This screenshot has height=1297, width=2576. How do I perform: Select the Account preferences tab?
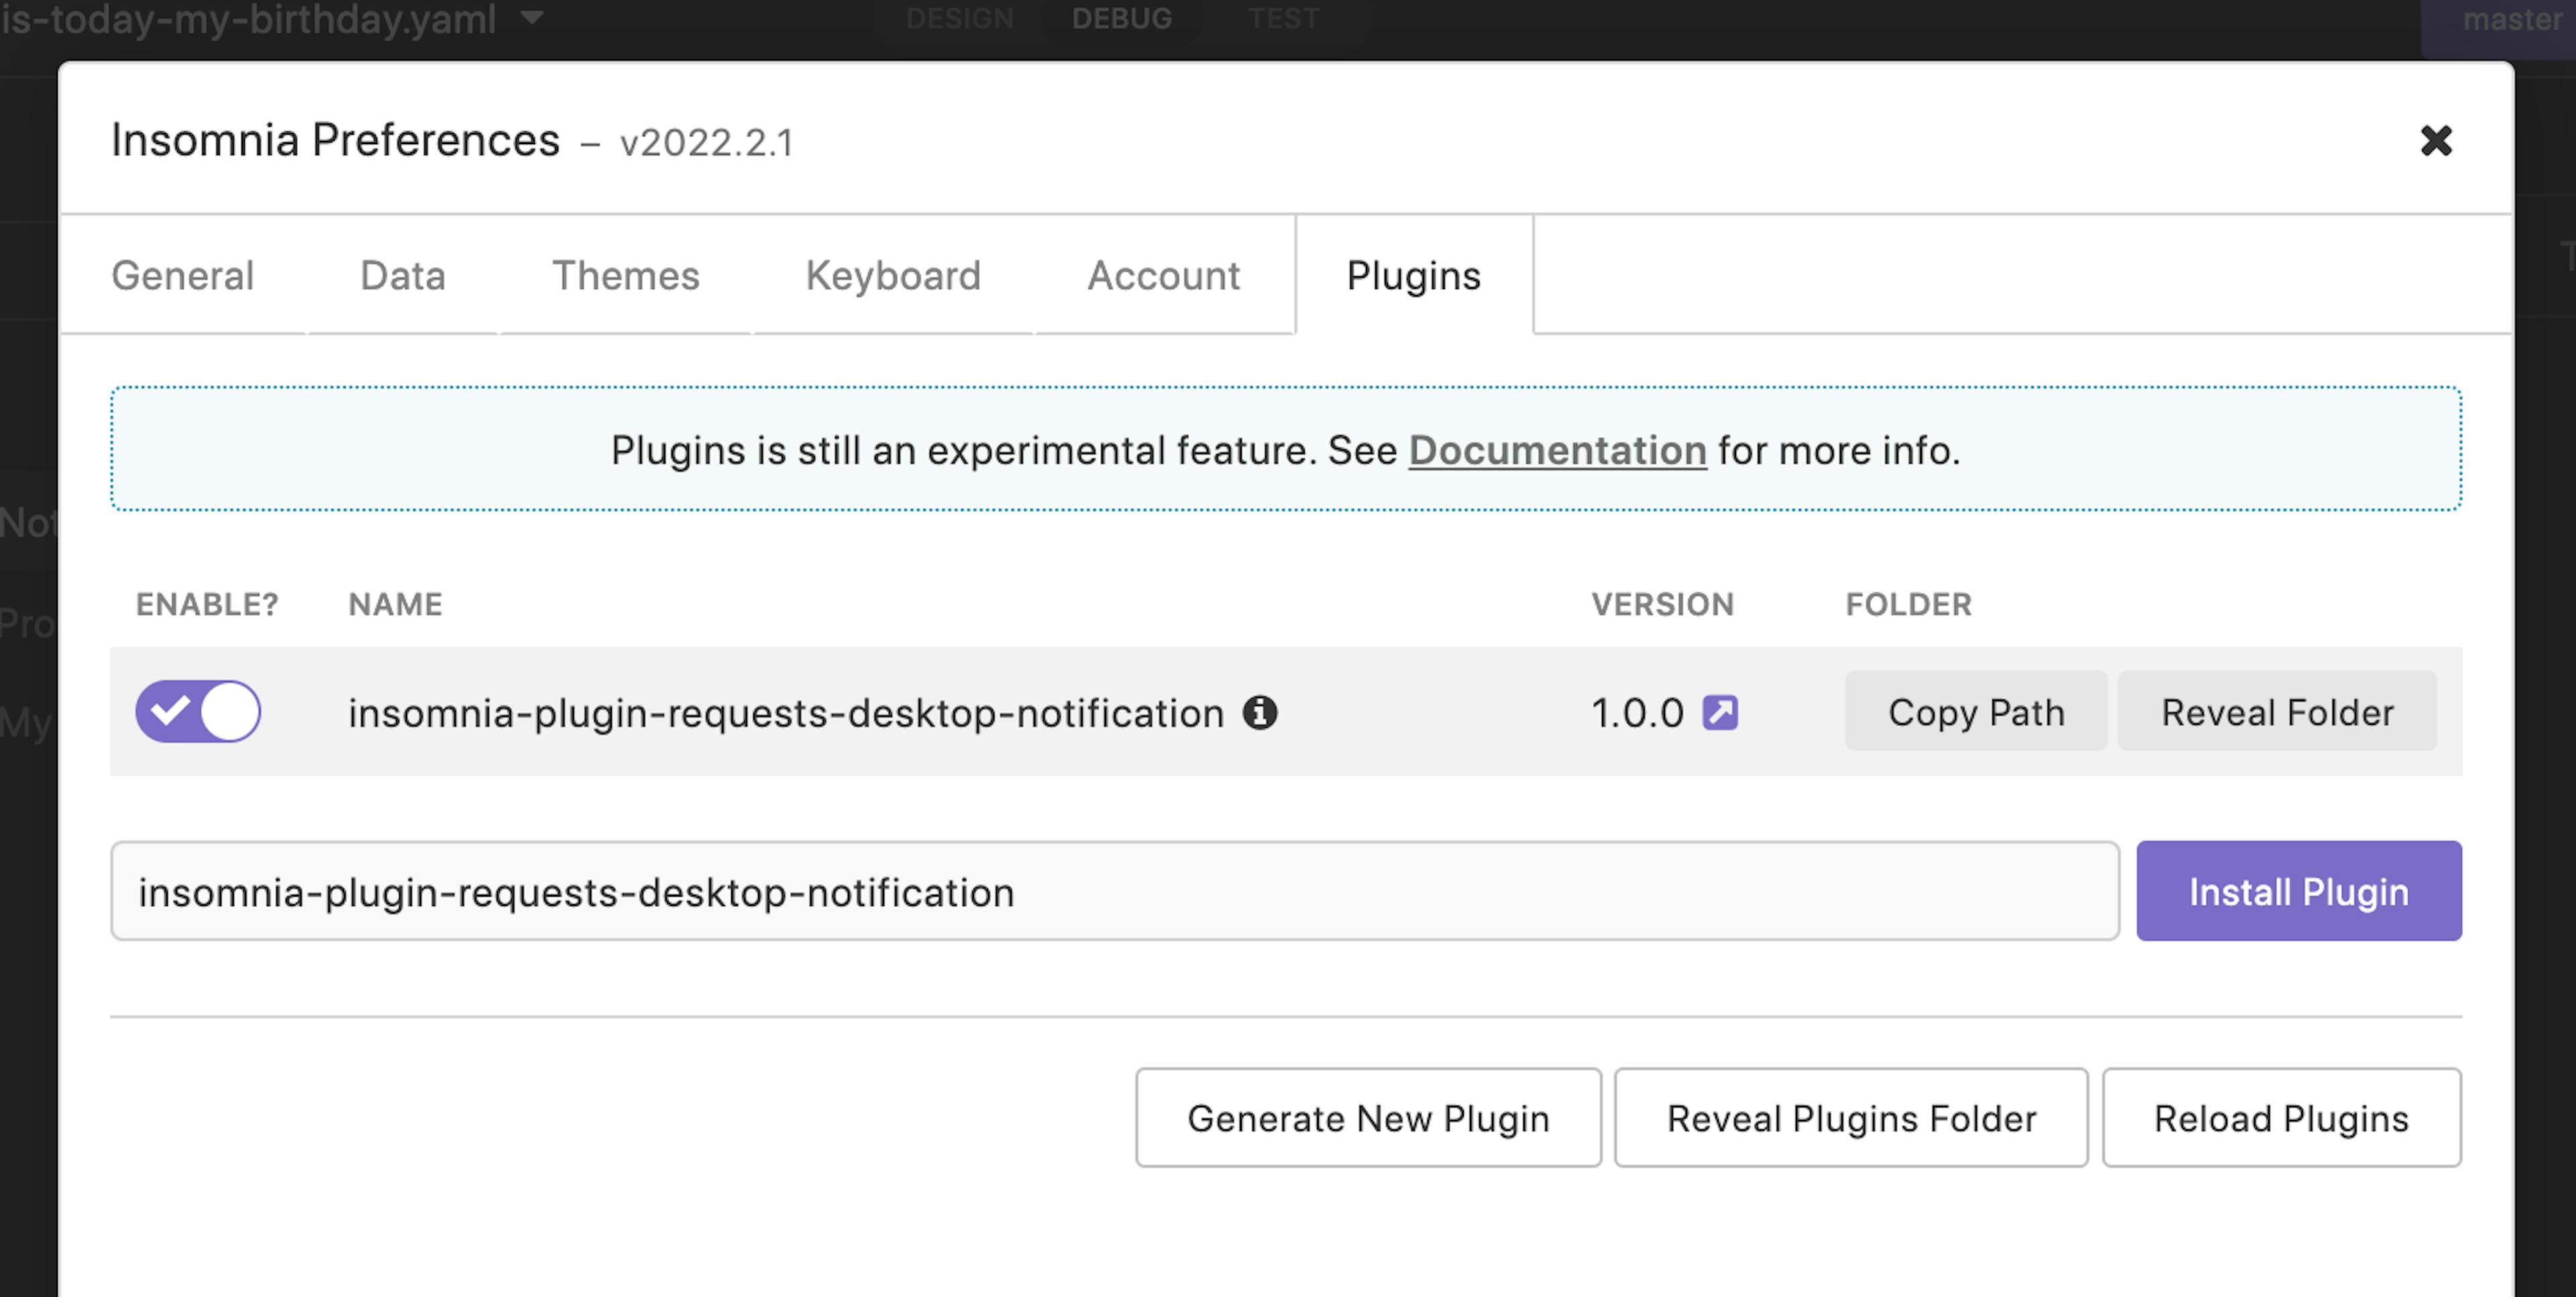tap(1165, 274)
